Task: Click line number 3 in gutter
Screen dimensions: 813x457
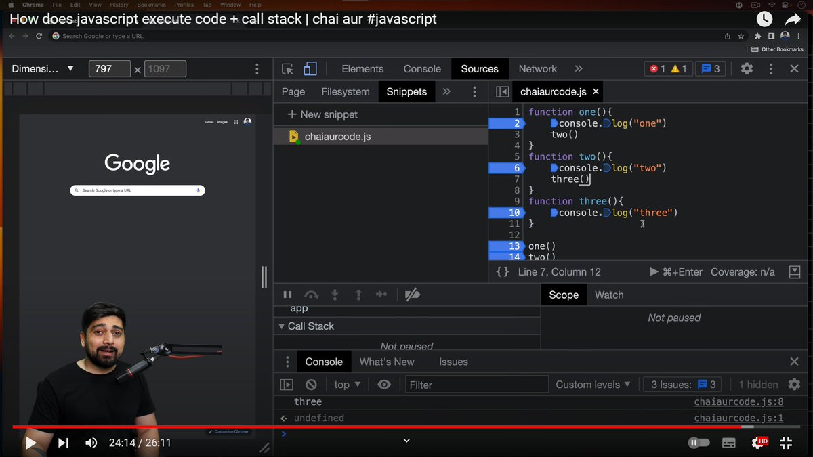Action: coord(517,135)
